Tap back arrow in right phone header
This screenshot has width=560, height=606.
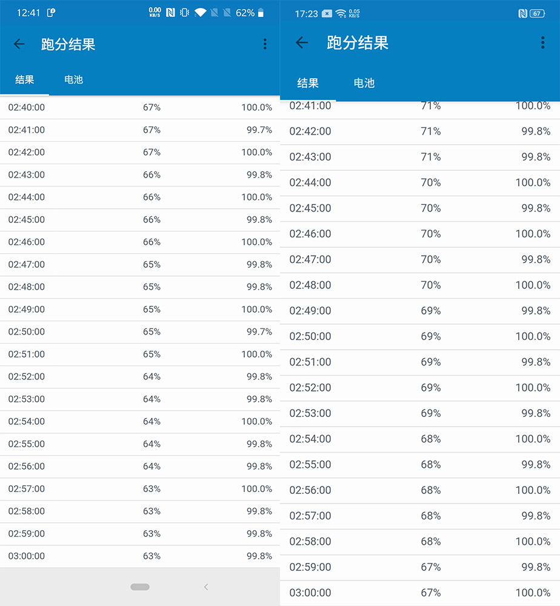[302, 42]
